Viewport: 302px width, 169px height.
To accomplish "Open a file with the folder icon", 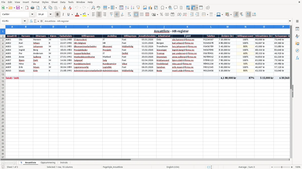I will [x=10, y=8].
